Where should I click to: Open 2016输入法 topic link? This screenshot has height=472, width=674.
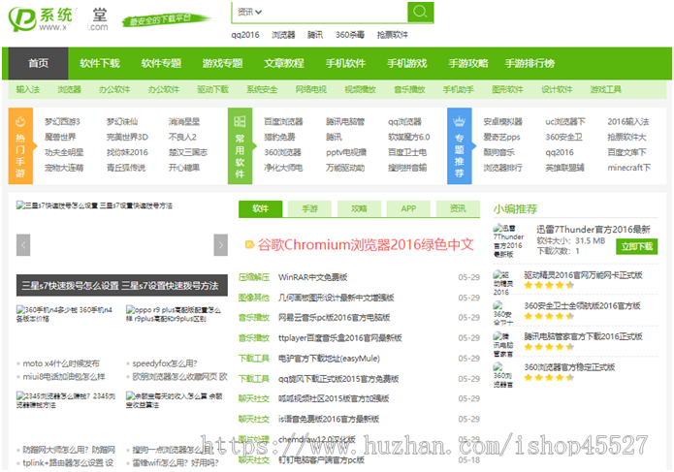[x=628, y=121]
